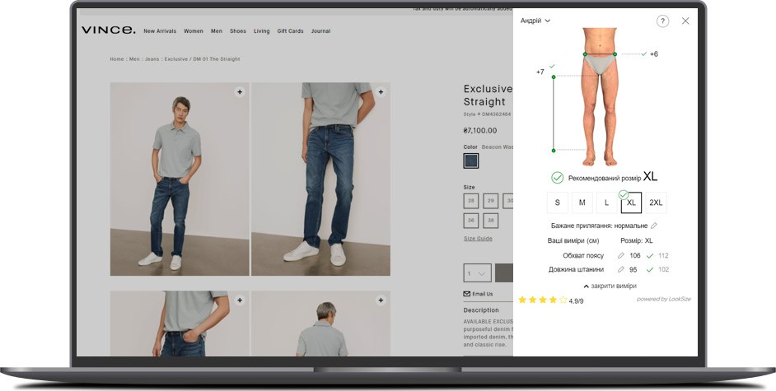Edit pant length pencil icon
Screen dimensions: 776x391
[x=621, y=269]
